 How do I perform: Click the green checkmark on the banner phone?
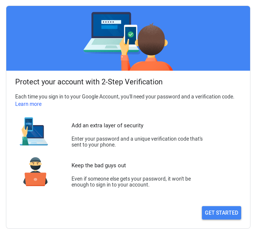click(130, 34)
